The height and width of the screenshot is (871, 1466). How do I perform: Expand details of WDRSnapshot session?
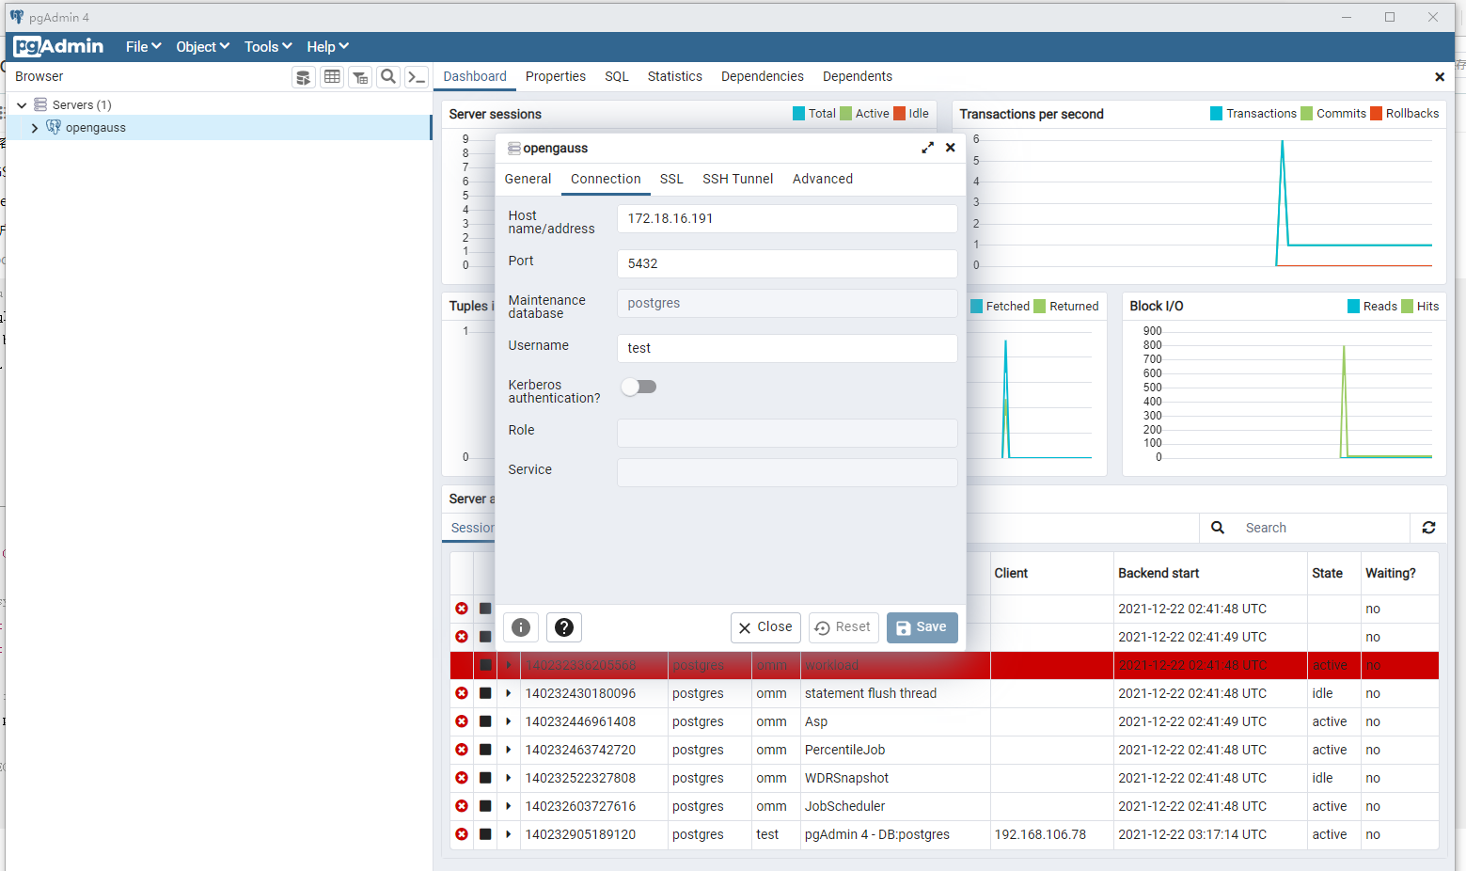(509, 778)
